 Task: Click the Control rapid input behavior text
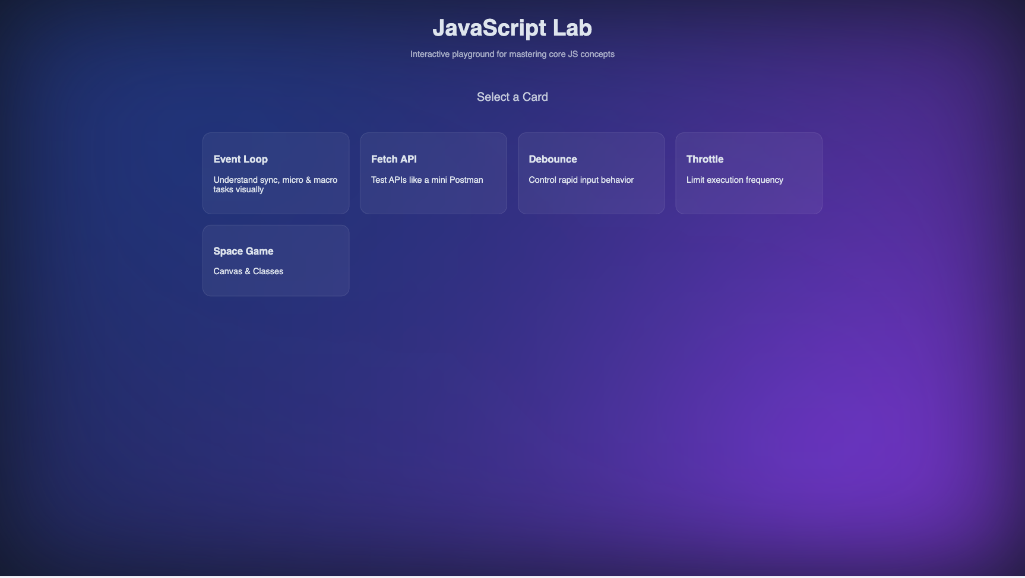coord(581,179)
